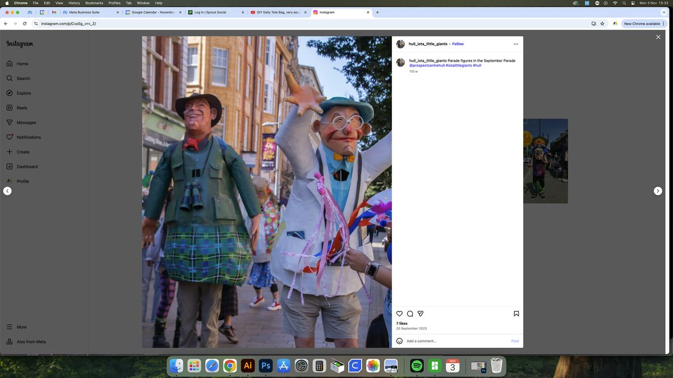Open Messages in the sidebar
This screenshot has width=673, height=378.
[26, 123]
